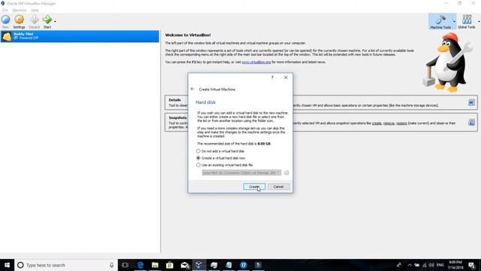Click the folder icon to browse disk file
The width and height of the screenshot is (481, 271).
[286, 172]
